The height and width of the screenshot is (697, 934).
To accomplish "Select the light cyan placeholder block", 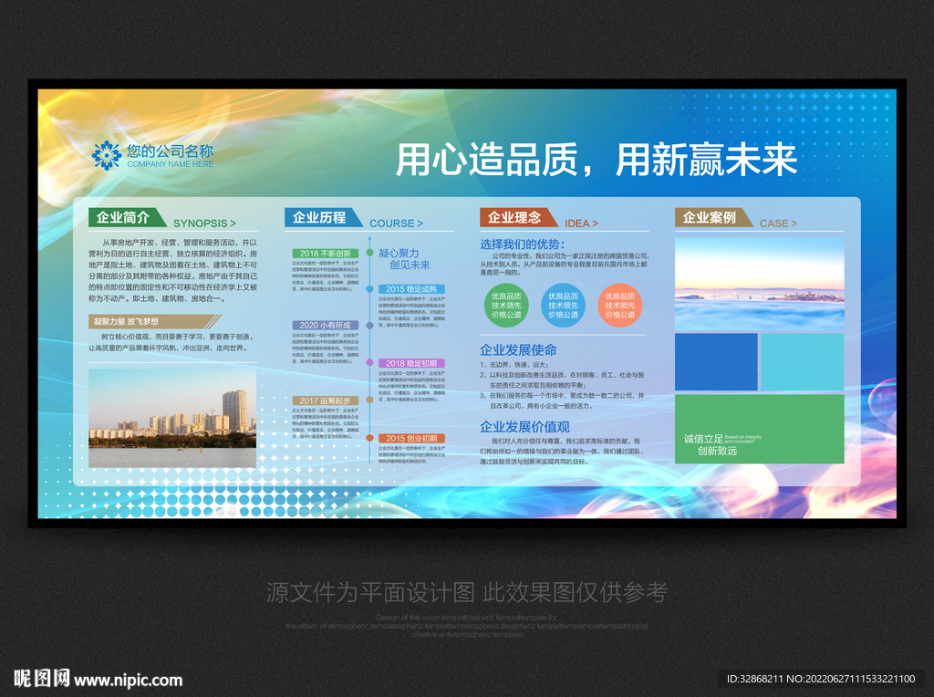I will pyautogui.click(x=803, y=361).
